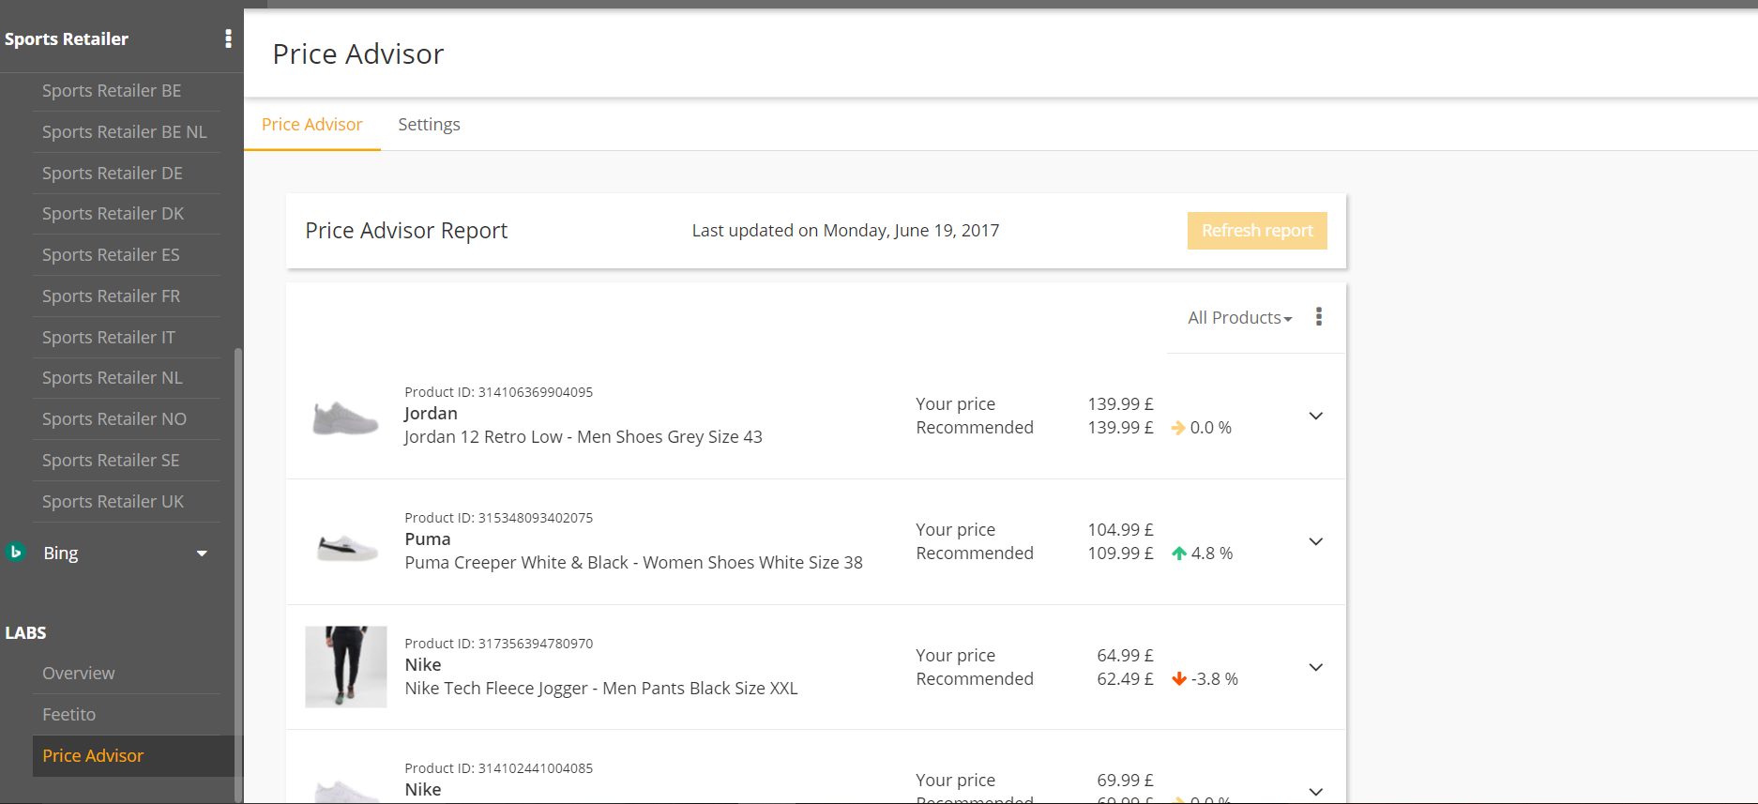Click the yellow arrow at 0.0 %
The image size is (1758, 804).
coord(1178,428)
